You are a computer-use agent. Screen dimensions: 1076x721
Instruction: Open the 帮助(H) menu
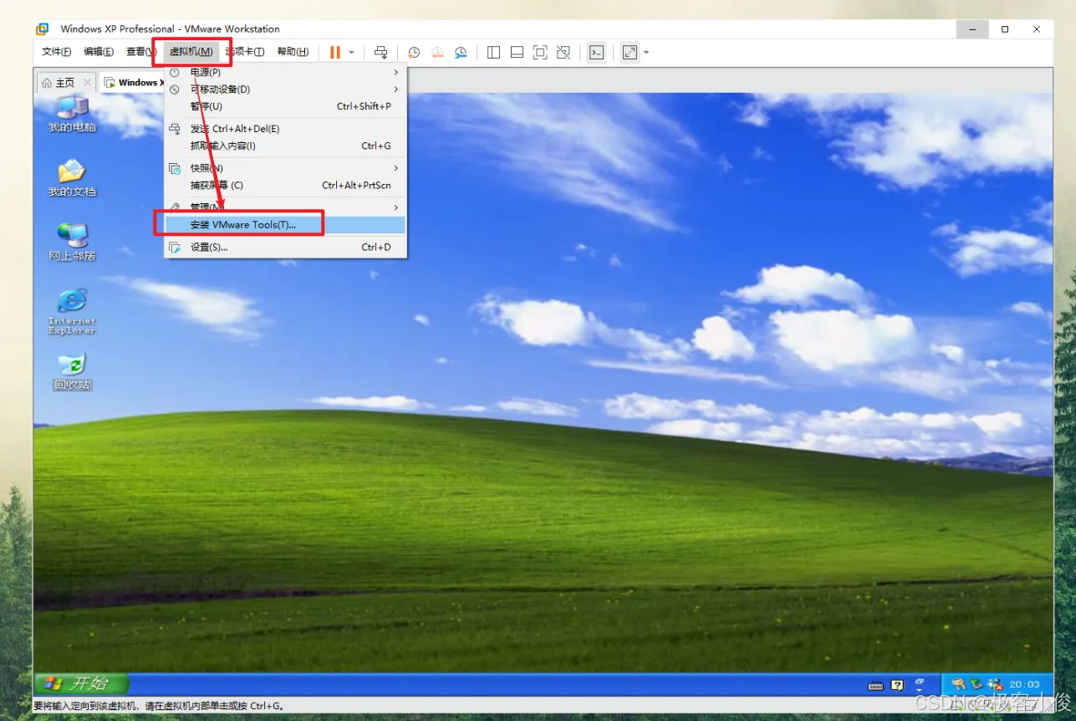[293, 52]
